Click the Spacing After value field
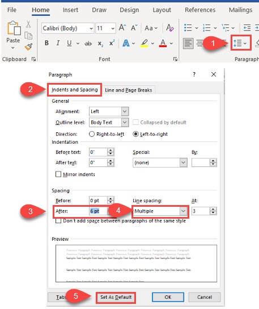Screen dimensions: 259x309 98,211
